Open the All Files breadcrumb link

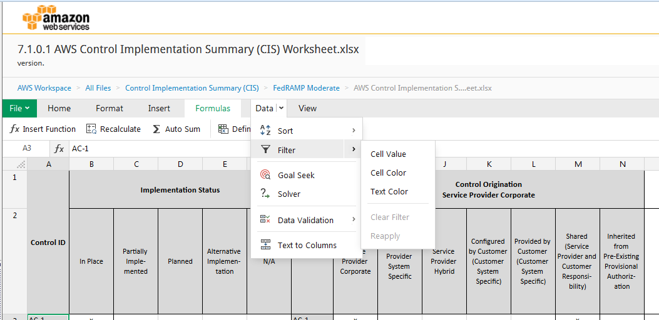(98, 88)
